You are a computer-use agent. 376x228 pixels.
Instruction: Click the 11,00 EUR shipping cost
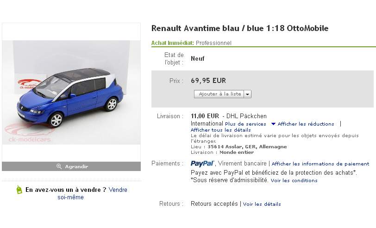205,116
